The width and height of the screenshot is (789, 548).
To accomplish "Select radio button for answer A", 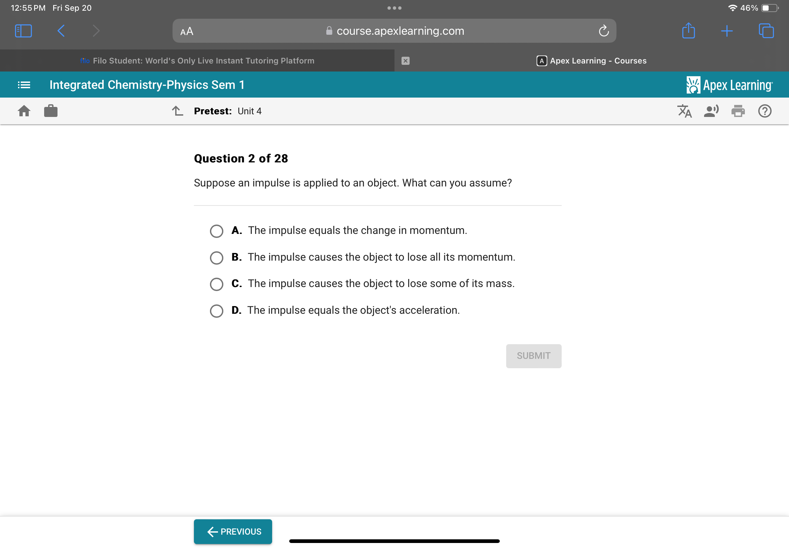I will pyautogui.click(x=216, y=230).
